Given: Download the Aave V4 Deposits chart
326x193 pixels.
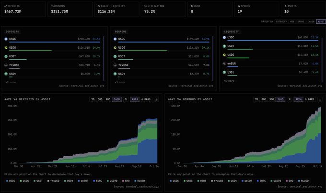Looking at the screenshot, I should tap(156, 99).
